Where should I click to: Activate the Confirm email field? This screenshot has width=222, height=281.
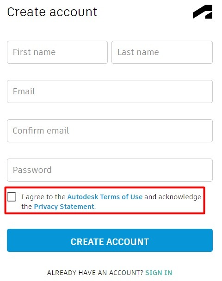click(110, 131)
